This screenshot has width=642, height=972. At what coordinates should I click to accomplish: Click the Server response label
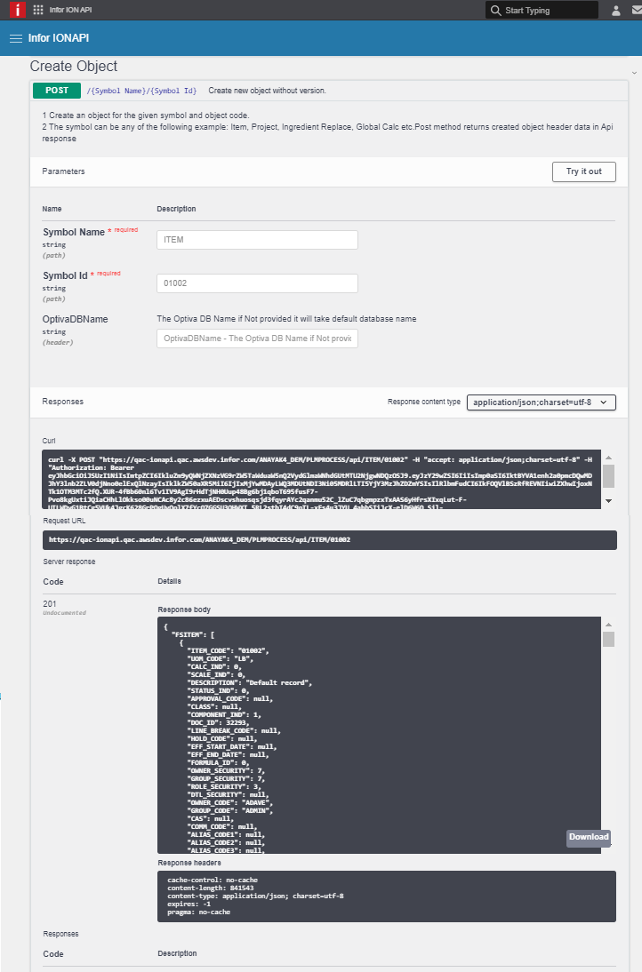(x=68, y=562)
